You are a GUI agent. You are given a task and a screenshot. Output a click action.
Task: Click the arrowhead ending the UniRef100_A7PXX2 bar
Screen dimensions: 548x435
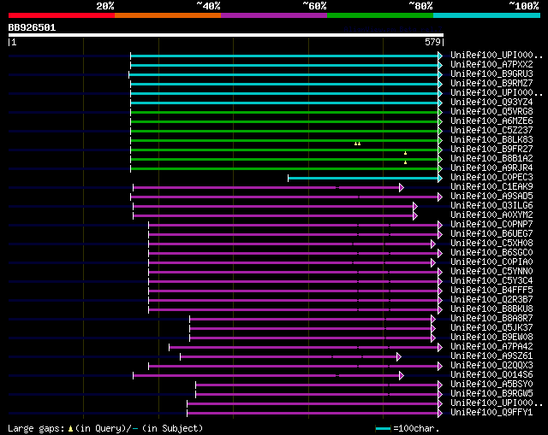tap(440, 65)
